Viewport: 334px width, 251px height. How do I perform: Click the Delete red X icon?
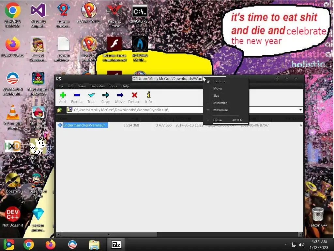point(134,97)
